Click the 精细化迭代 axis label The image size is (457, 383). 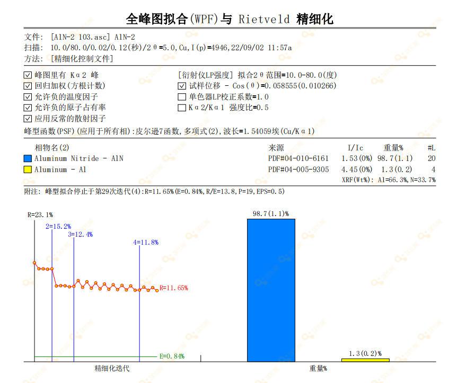(x=112, y=369)
